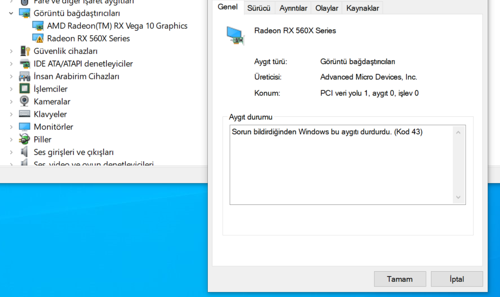Select AMD Radeon(TM) RX Vega 10 Graphics entry
The width and height of the screenshot is (500, 297).
coord(117,26)
